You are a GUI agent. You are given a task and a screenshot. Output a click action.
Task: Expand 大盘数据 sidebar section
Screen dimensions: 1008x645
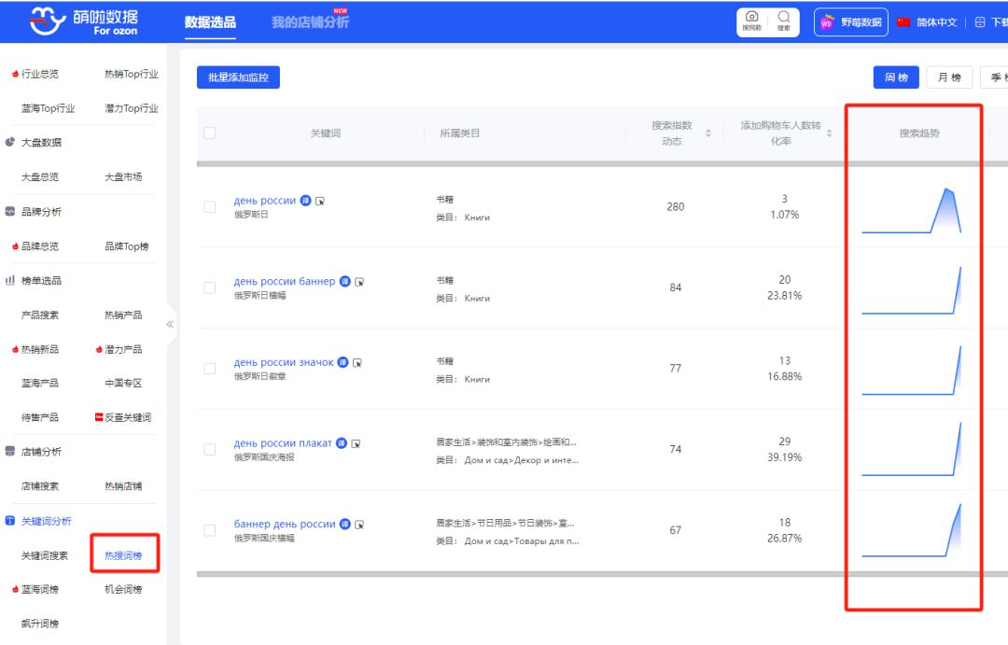click(41, 142)
